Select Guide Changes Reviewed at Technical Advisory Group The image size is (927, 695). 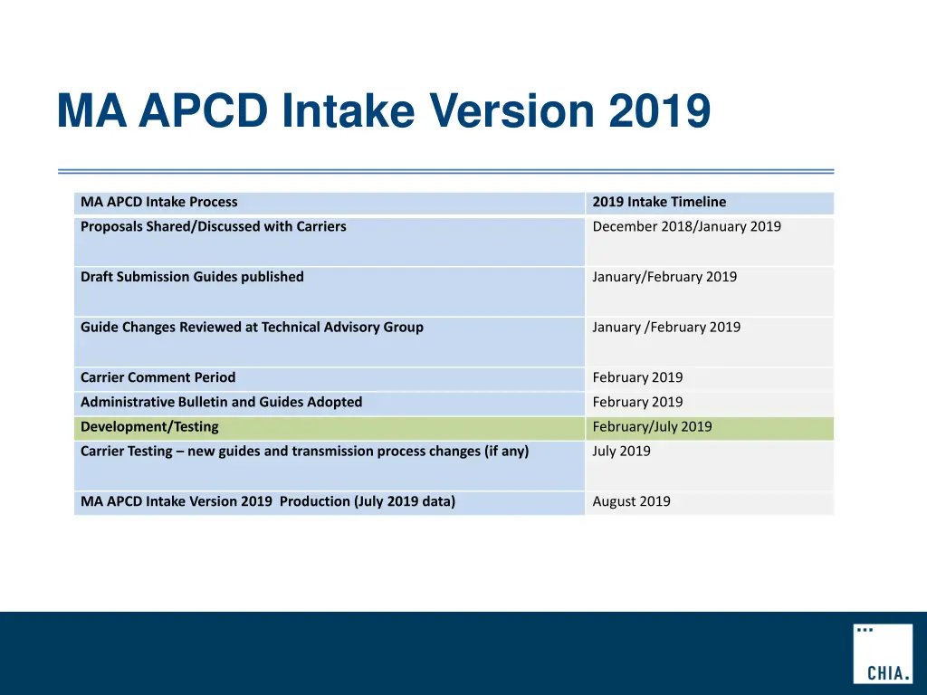252,328
